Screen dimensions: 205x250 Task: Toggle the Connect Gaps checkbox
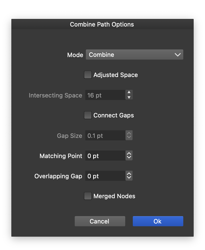click(88, 115)
